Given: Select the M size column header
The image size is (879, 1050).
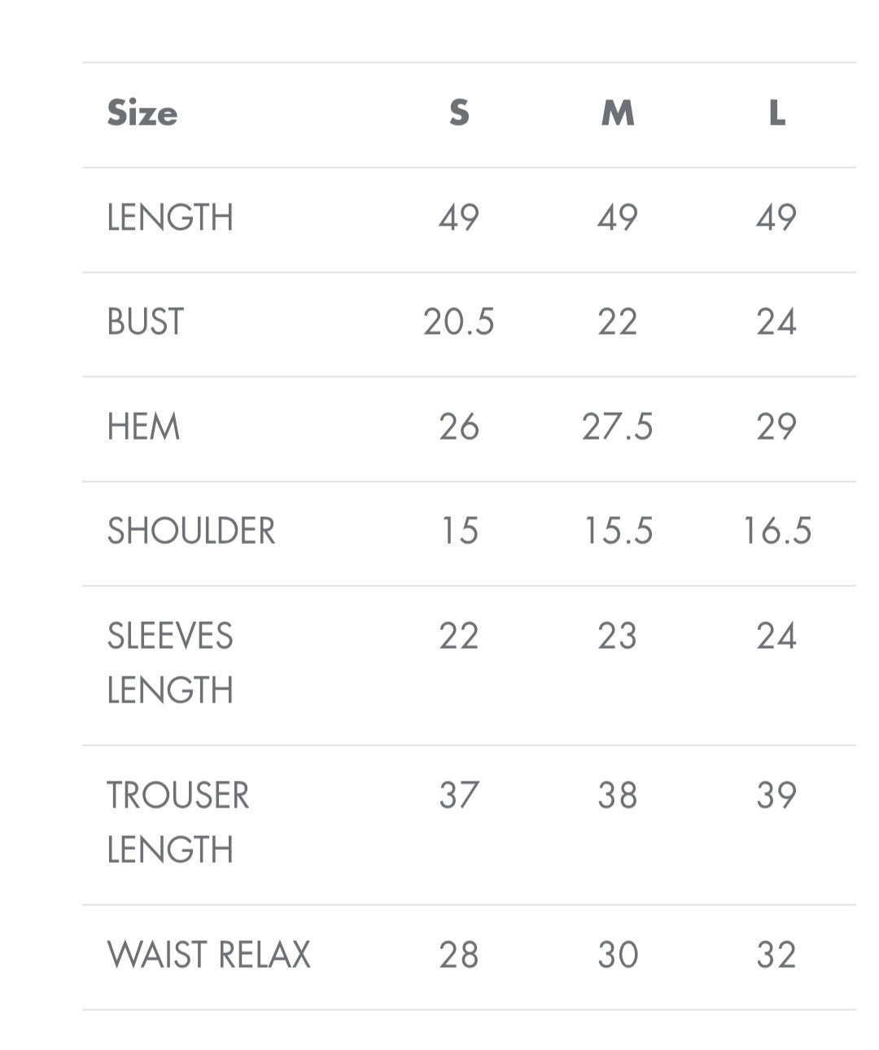Looking at the screenshot, I should pos(618,113).
